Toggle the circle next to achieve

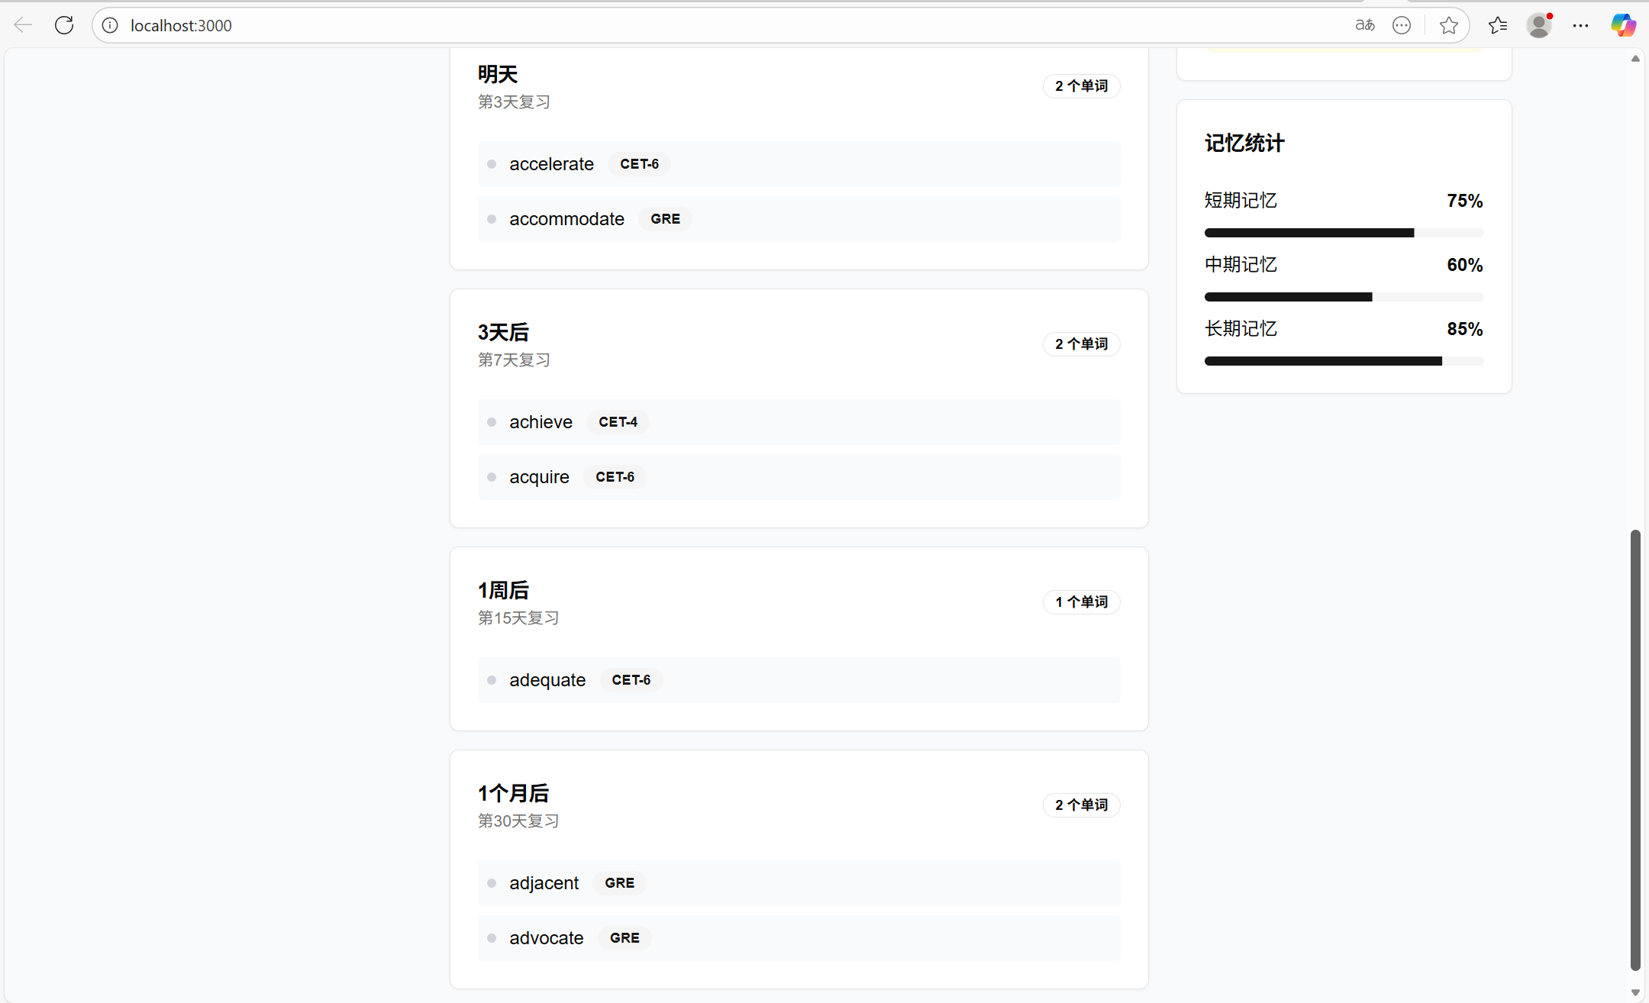point(492,421)
